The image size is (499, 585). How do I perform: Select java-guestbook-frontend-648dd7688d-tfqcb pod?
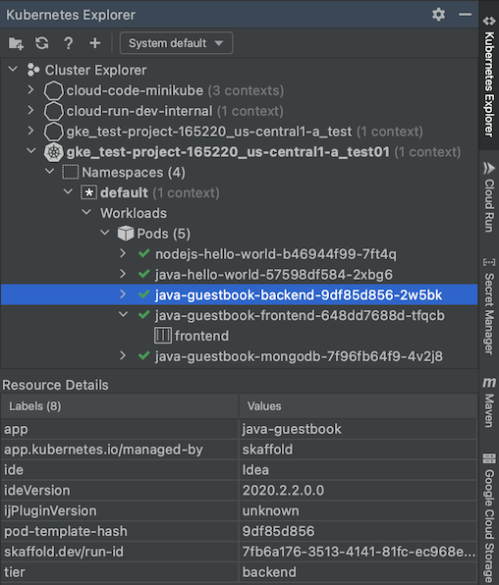(300, 316)
